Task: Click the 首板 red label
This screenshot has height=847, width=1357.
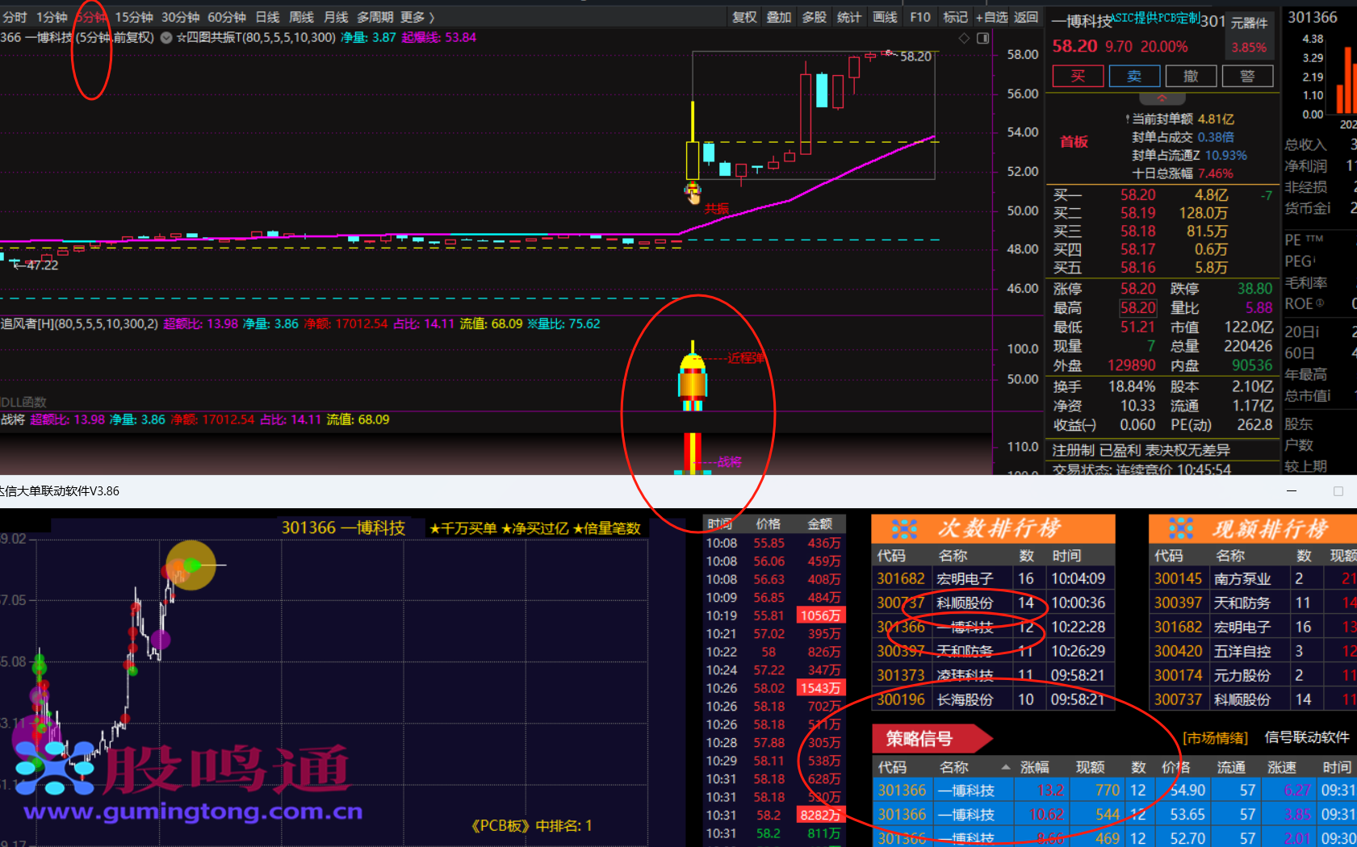Action: click(1074, 142)
